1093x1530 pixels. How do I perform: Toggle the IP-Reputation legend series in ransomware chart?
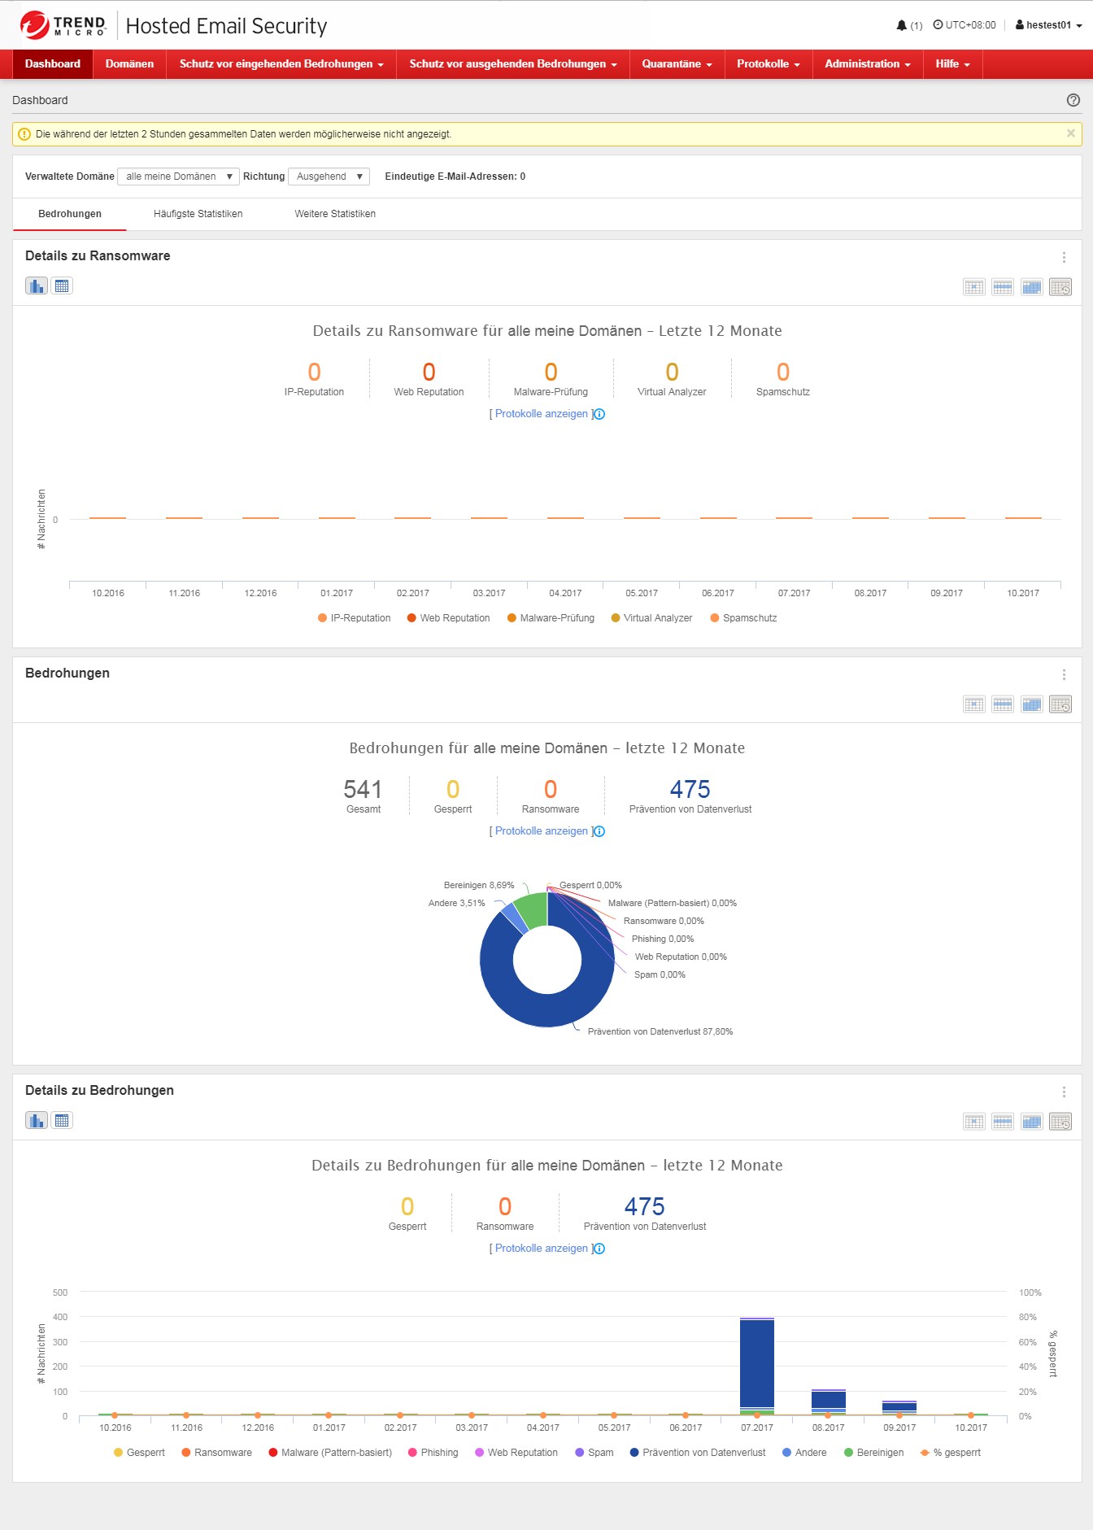[354, 618]
